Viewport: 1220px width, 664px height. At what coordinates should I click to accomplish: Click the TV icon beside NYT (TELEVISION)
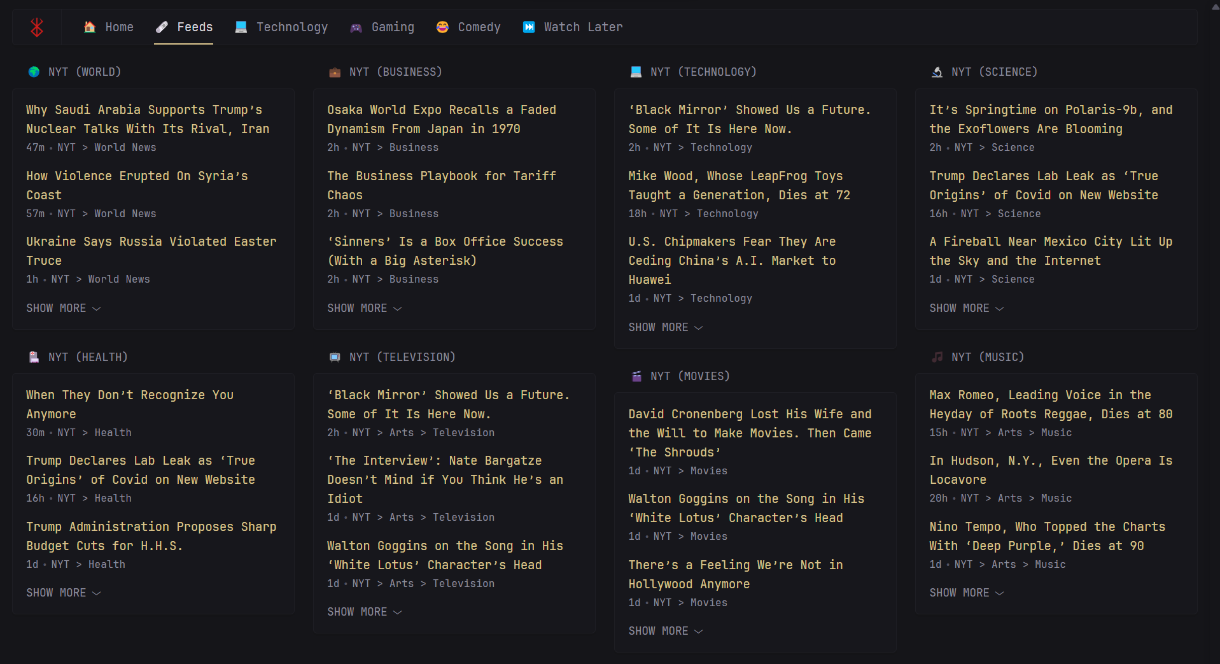pos(335,357)
